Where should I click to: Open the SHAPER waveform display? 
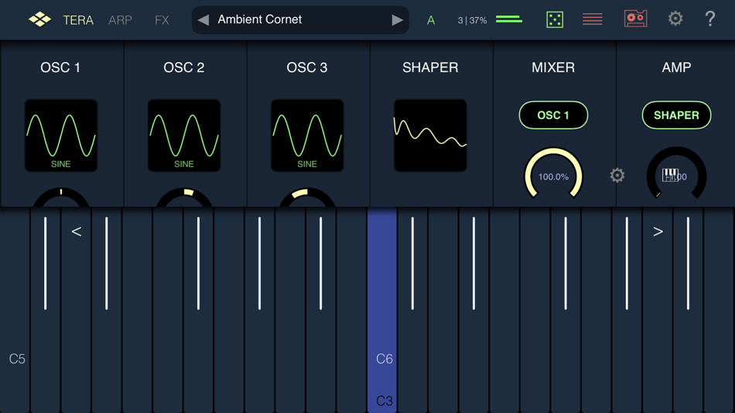coord(430,135)
